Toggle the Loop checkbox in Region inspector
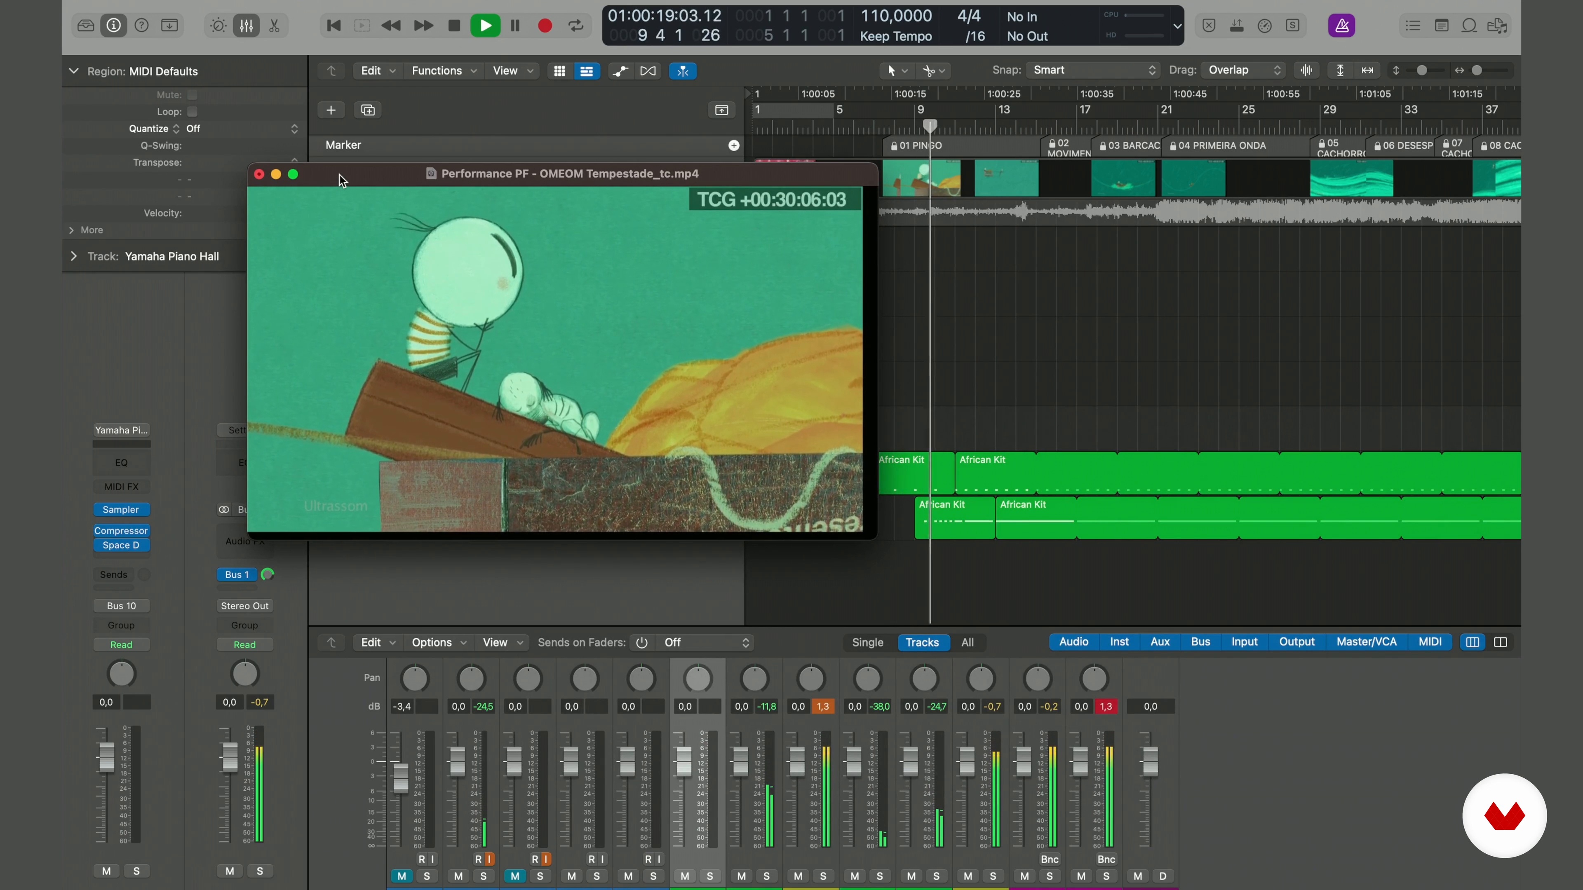This screenshot has height=890, width=1583. 193,111
